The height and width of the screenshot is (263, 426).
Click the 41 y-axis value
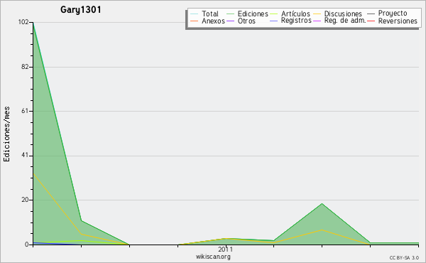[25, 156]
